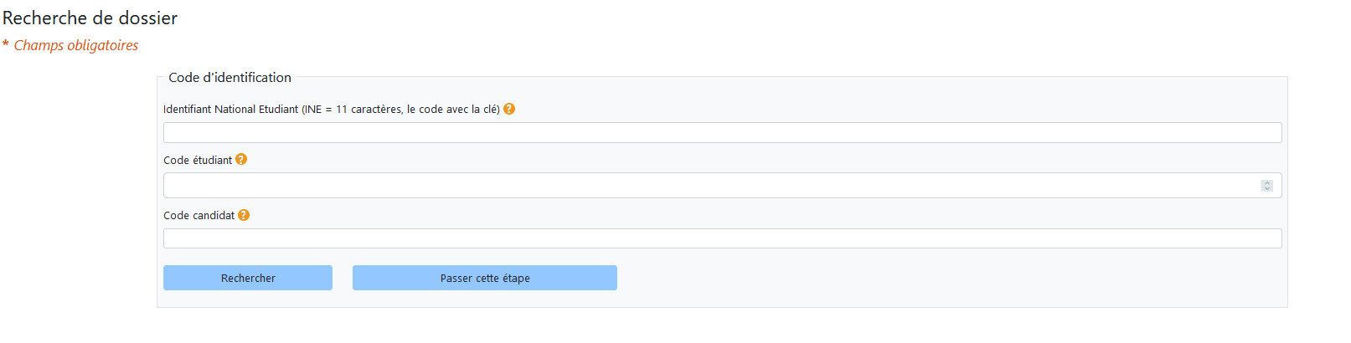Click the Champs obligatoires notice text
Screen dimensions: 1351x343
click(76, 45)
